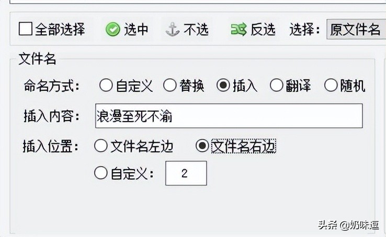This screenshot has height=237, width=386.
Task: Select the 插入 naming method radio
Action: [223, 85]
